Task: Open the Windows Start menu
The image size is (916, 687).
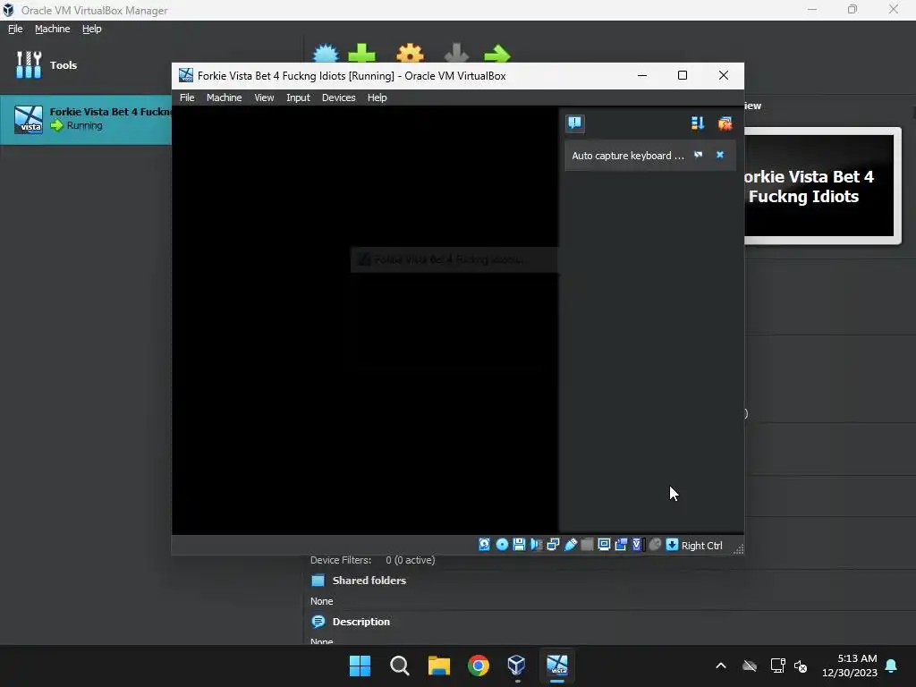Action: click(x=360, y=666)
